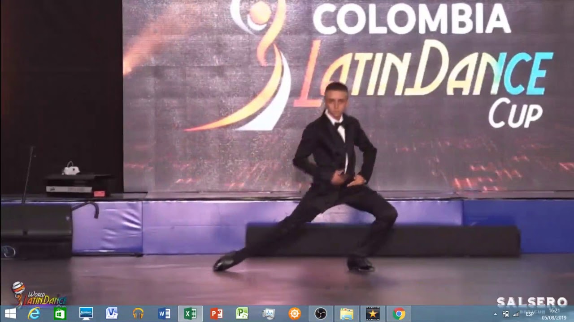The height and width of the screenshot is (322, 574).
Task: Open the Windows Start button
Action: pos(10,314)
